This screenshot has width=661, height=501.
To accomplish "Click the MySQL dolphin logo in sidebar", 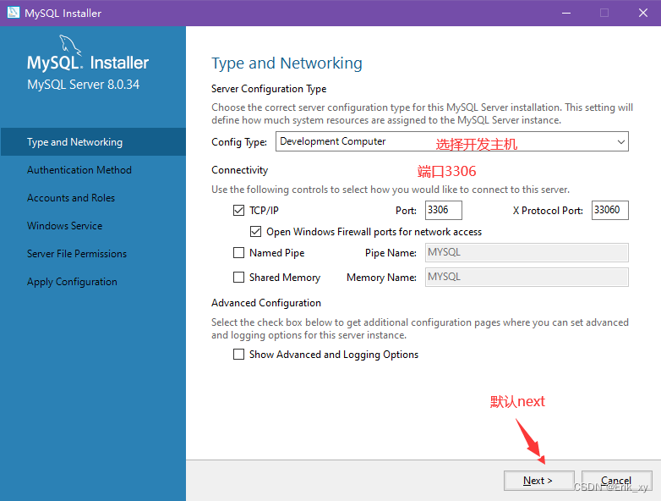I will click(70, 45).
